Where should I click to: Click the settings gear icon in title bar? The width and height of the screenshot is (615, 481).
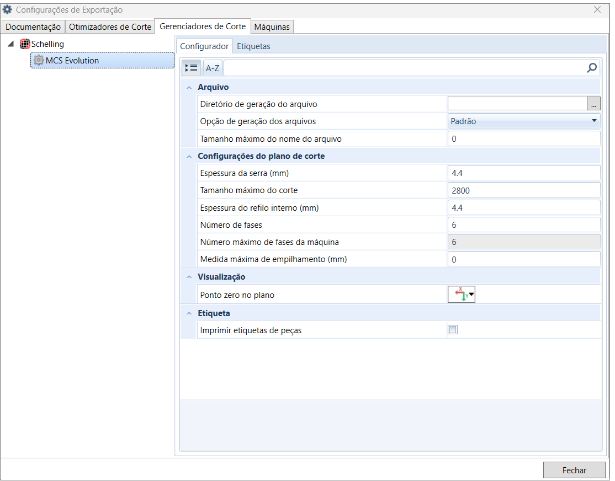7,9
